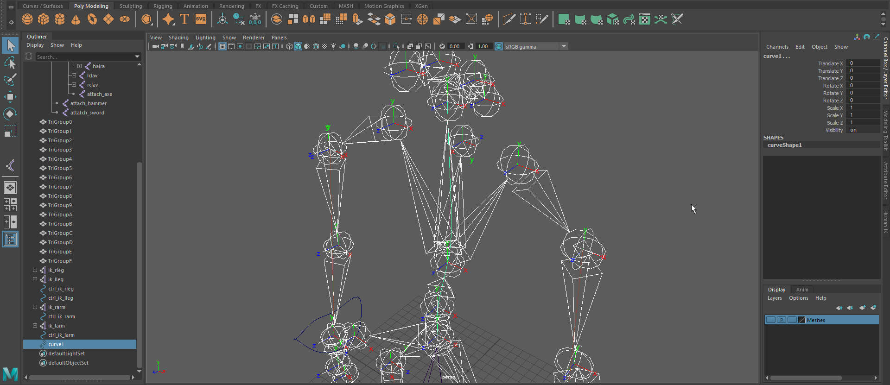
Task: Activate the Move tool in toolbox
Action: [10, 97]
